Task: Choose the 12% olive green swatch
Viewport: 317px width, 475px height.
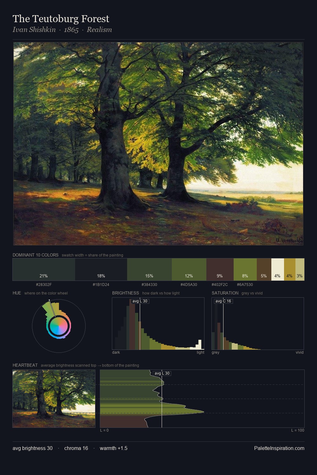Action: coord(189,269)
